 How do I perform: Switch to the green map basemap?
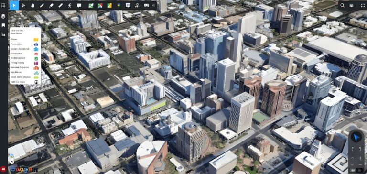point(91,5)
